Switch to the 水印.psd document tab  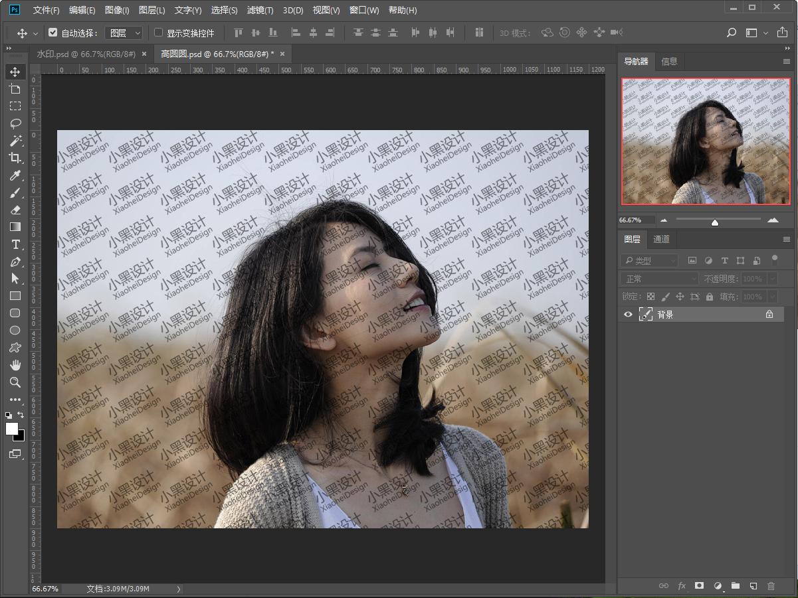(x=87, y=54)
